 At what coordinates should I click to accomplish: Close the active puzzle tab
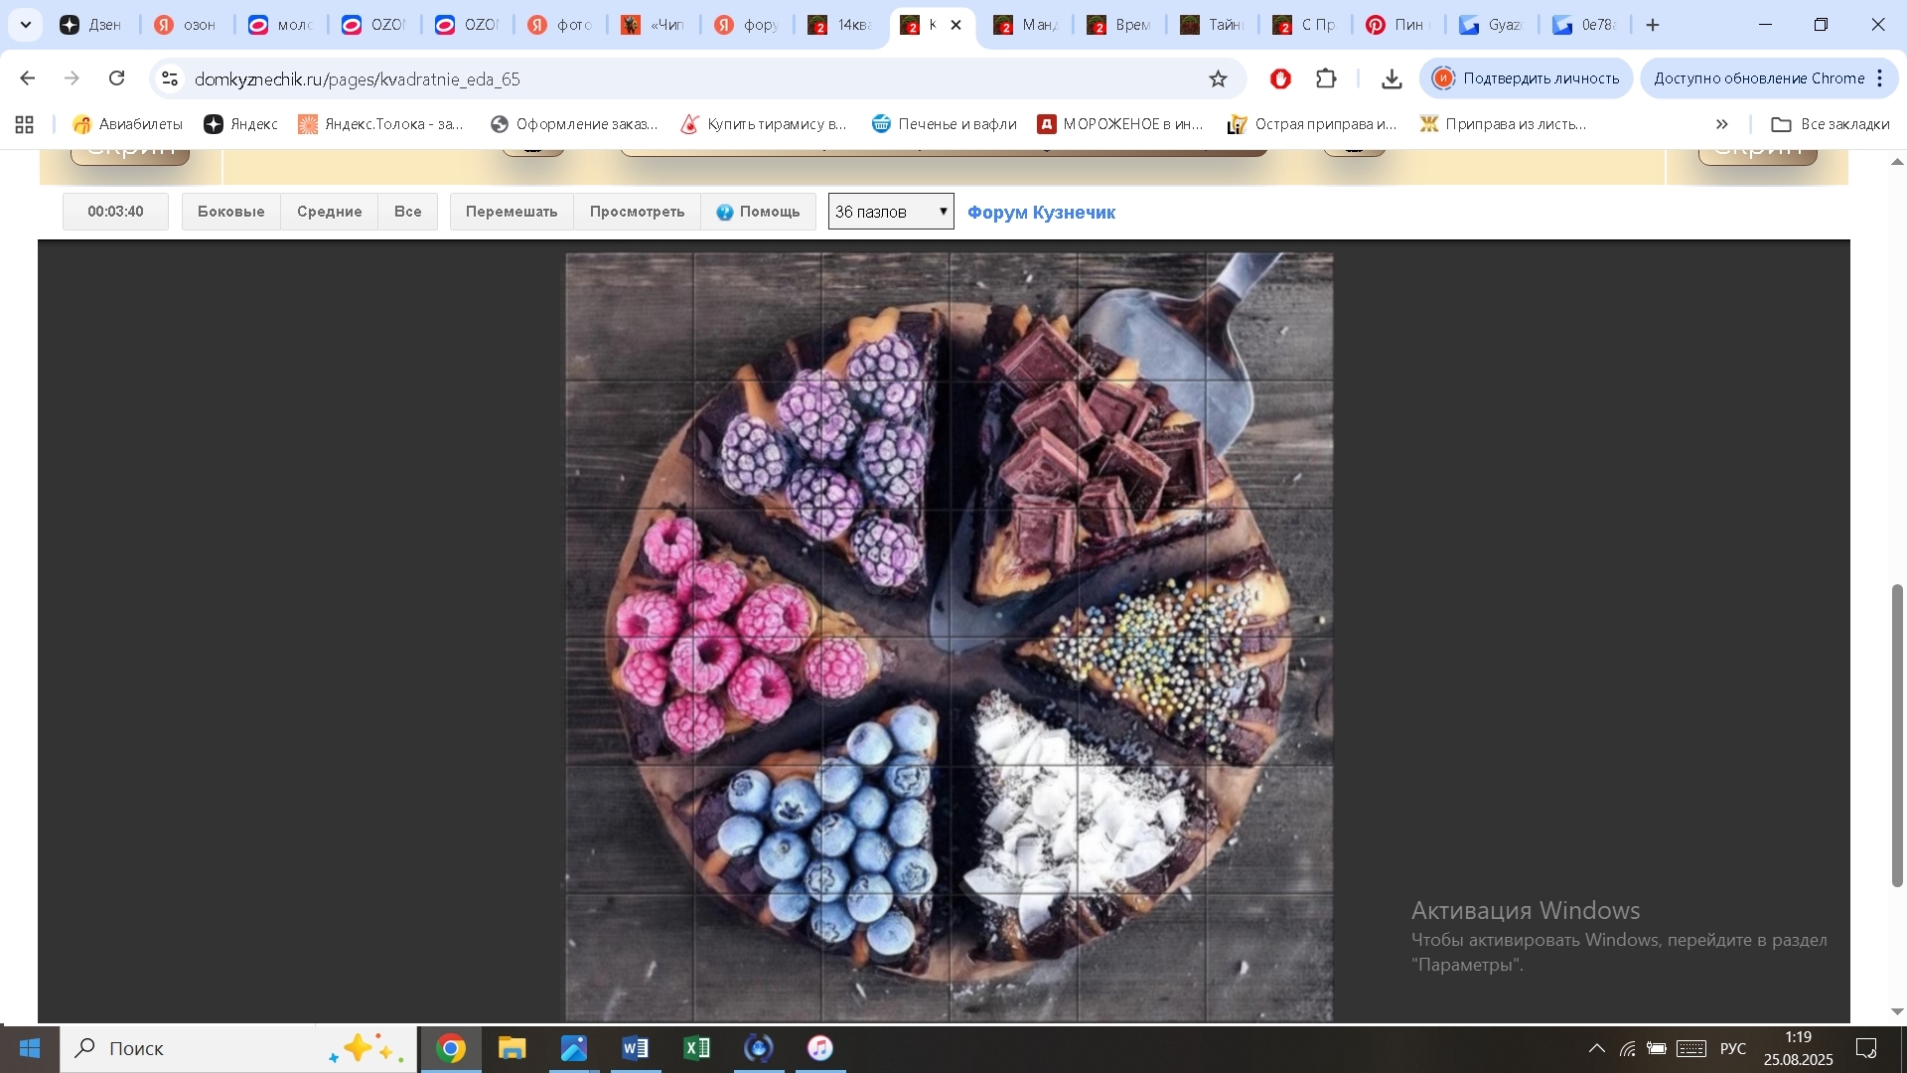(956, 25)
